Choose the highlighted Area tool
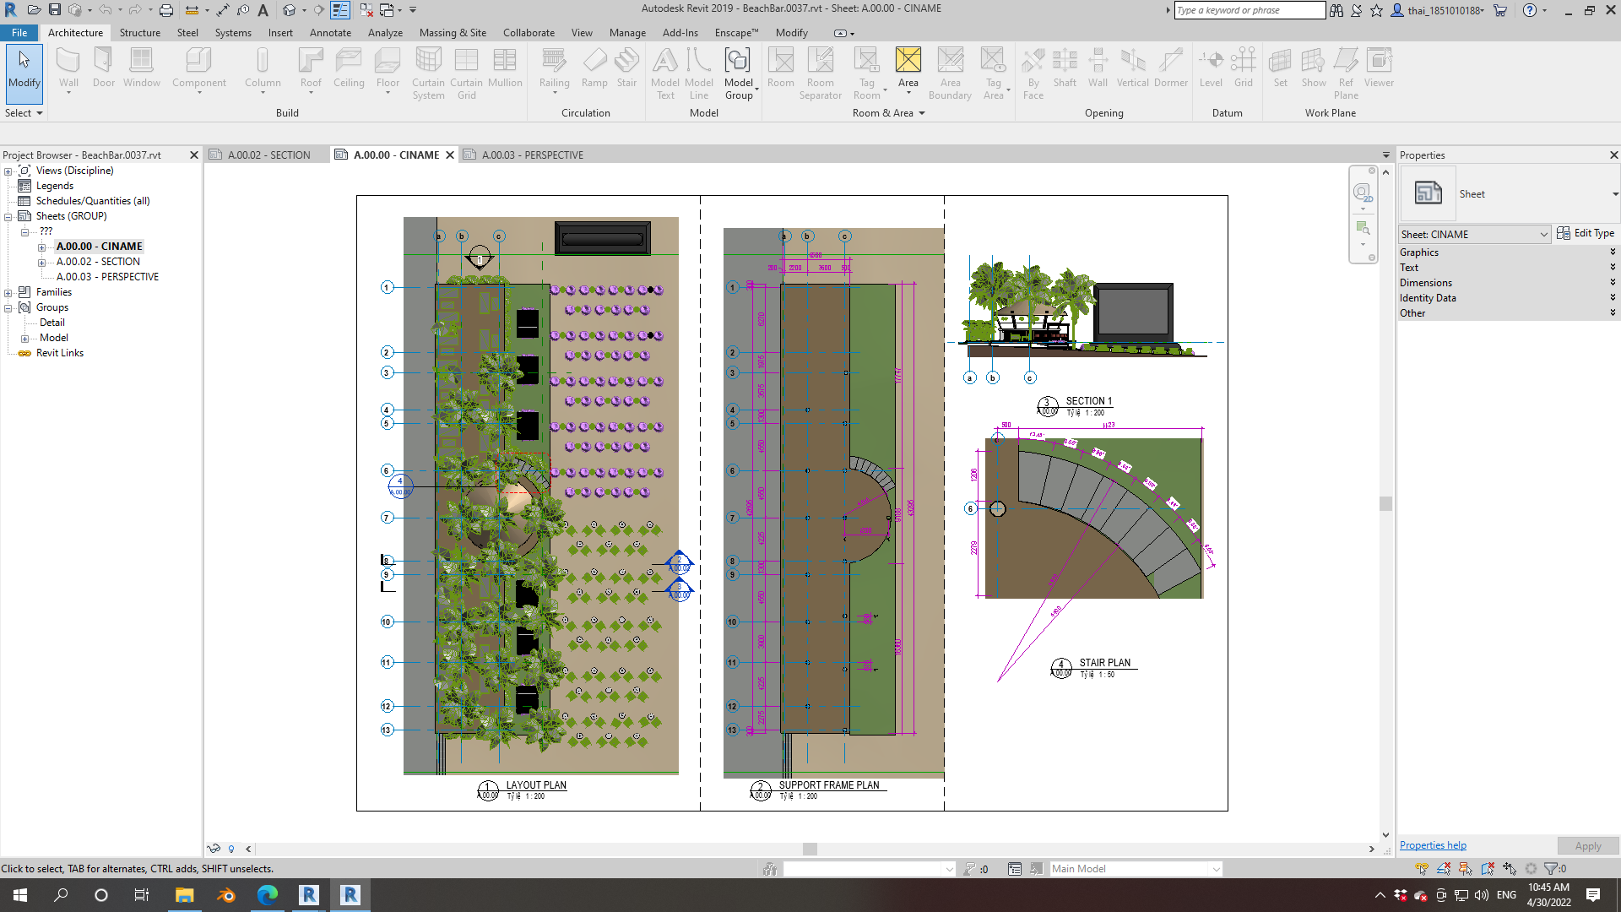 click(908, 68)
